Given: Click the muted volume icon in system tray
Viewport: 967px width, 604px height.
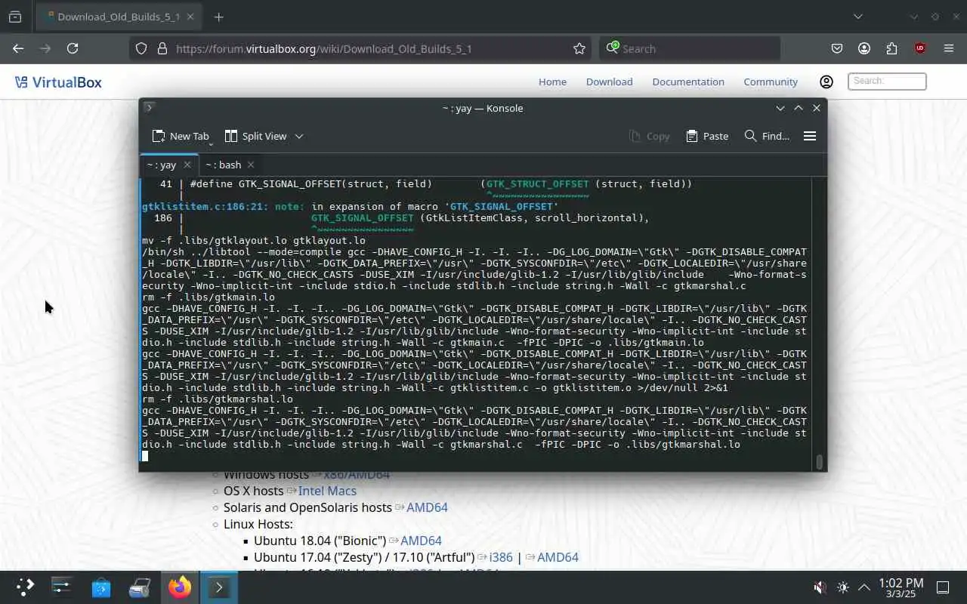Looking at the screenshot, I should (x=820, y=587).
